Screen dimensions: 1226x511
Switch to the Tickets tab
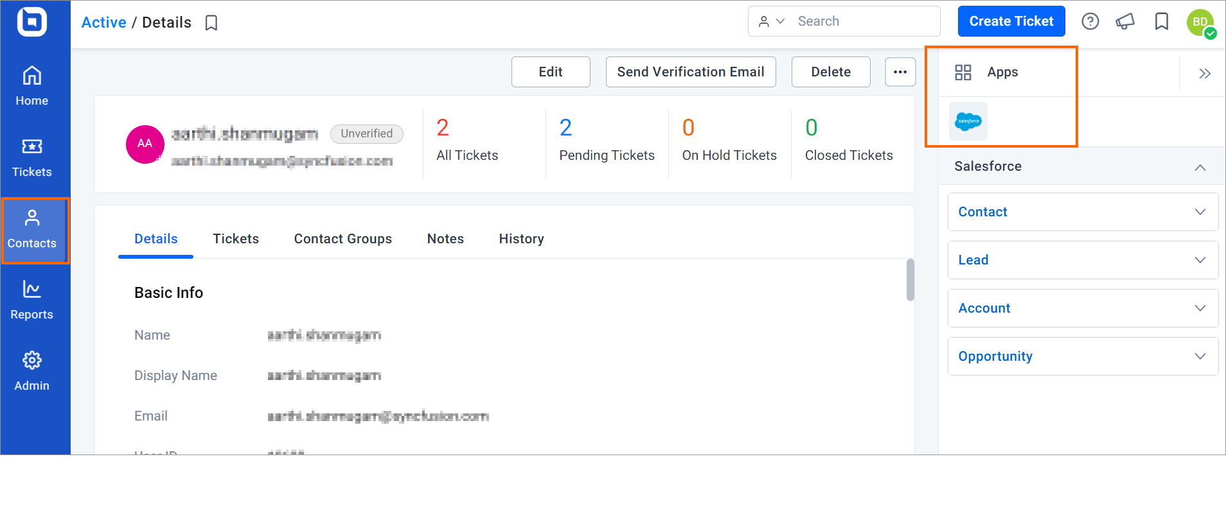[x=236, y=239]
